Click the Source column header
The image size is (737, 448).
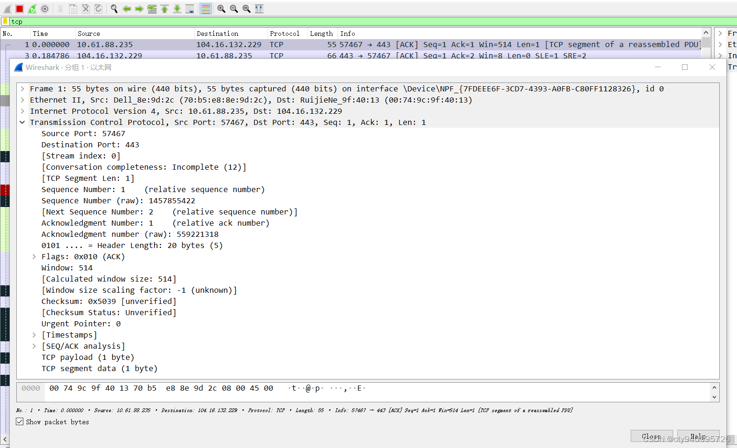(x=134, y=34)
